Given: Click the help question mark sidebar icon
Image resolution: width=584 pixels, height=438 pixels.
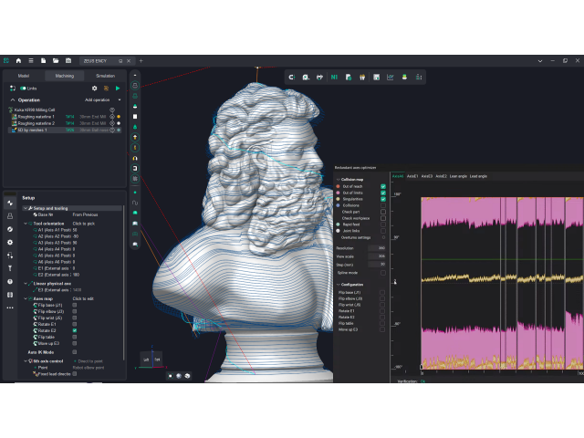Looking at the screenshot, I should click(10, 282).
